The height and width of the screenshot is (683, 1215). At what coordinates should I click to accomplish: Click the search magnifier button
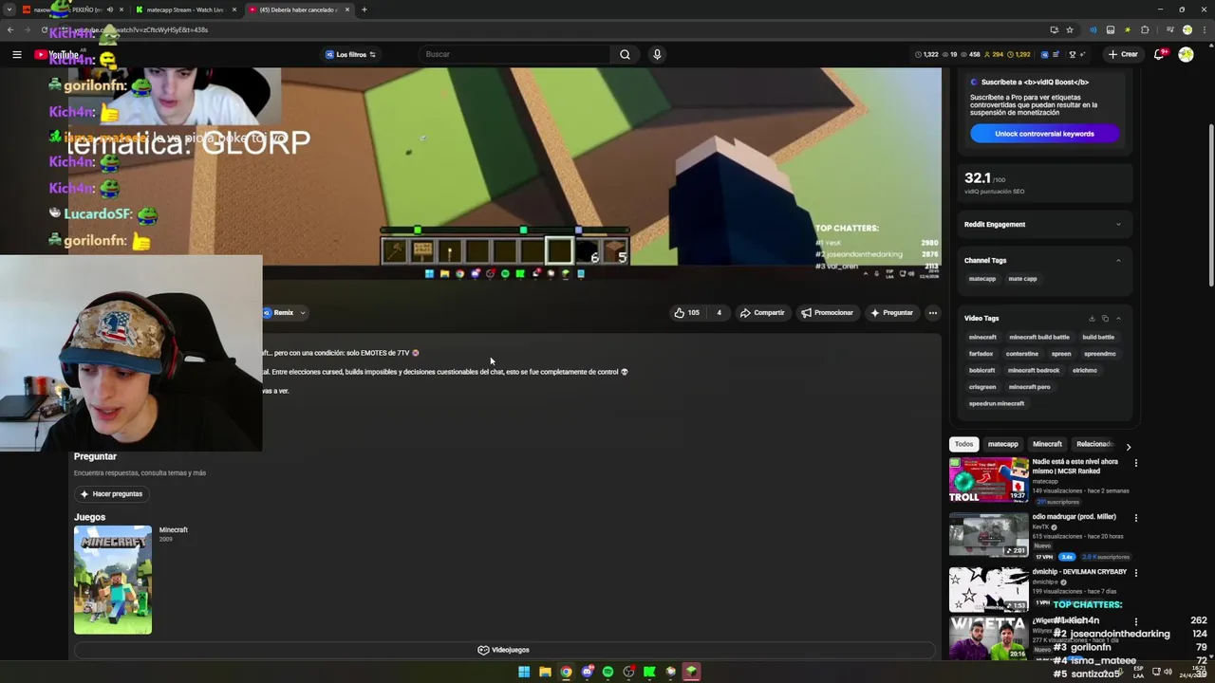[x=625, y=54]
